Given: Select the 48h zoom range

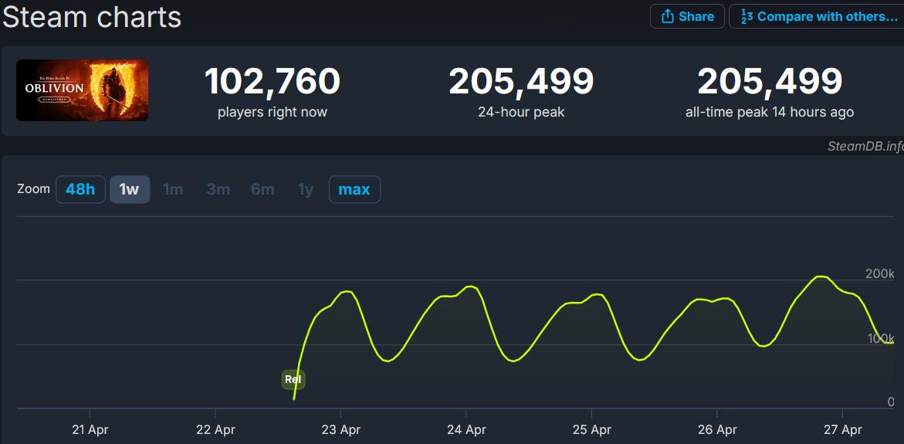Looking at the screenshot, I should tap(81, 189).
